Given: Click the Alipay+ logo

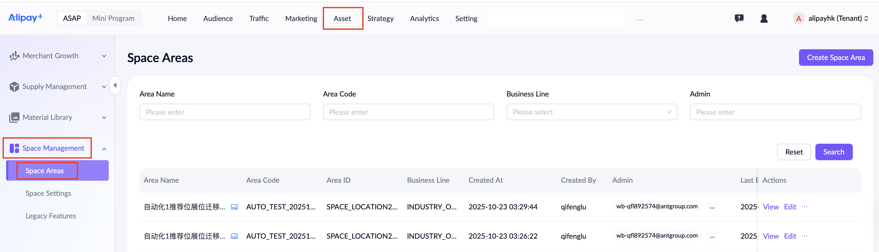Looking at the screenshot, I should coord(25,18).
